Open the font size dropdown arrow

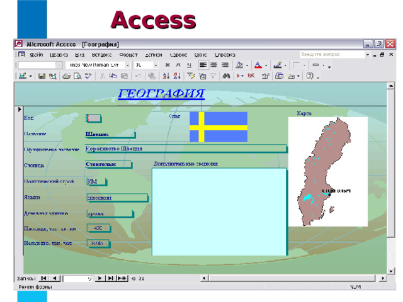click(x=156, y=65)
